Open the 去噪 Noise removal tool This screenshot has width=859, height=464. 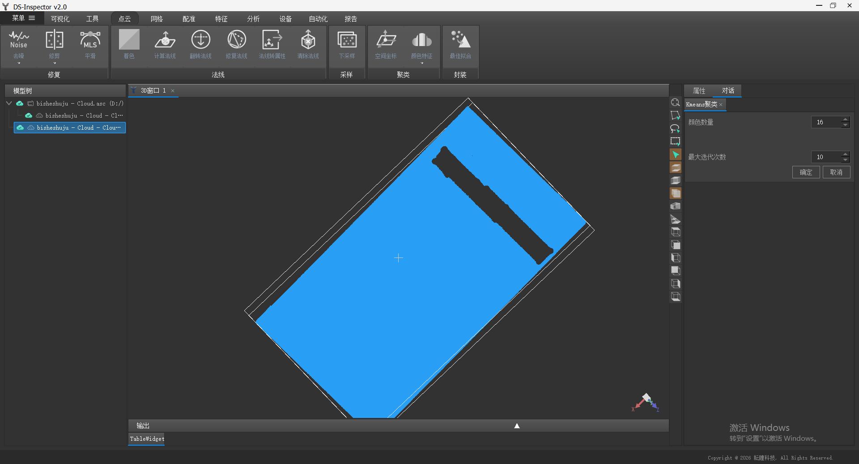(19, 45)
